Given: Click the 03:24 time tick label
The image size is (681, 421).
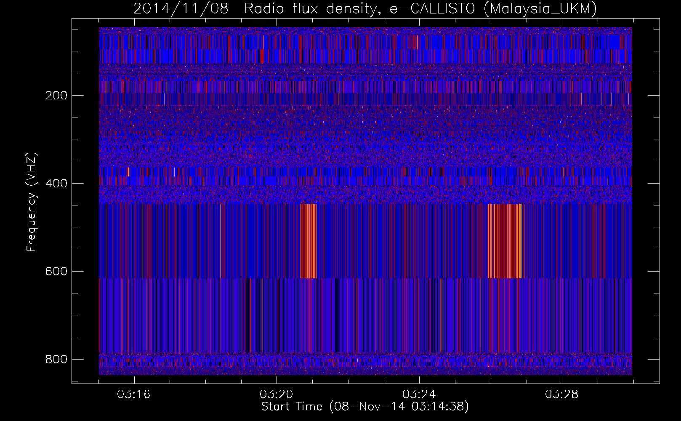Looking at the screenshot, I should tap(419, 394).
